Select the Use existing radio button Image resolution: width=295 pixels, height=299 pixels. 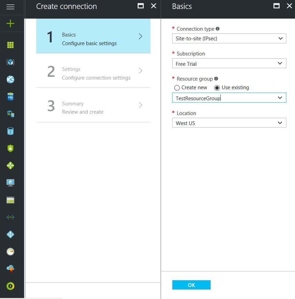point(217,88)
